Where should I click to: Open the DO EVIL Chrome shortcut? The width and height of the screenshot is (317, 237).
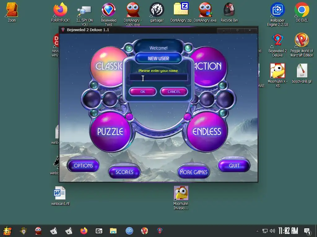point(302,12)
